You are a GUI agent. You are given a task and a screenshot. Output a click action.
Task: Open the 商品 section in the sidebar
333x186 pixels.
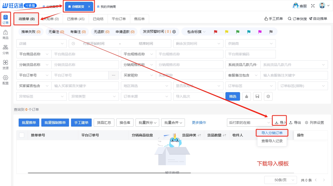coord(5,35)
